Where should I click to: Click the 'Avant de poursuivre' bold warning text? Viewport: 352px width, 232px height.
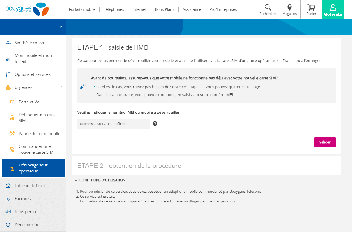pos(185,78)
